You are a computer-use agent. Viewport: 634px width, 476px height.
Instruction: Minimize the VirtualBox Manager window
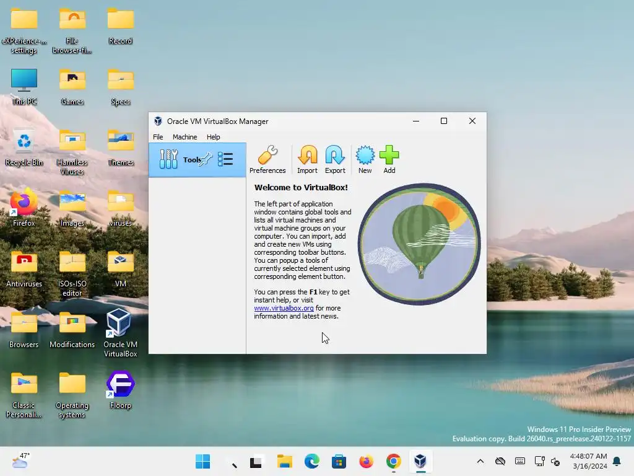415,121
